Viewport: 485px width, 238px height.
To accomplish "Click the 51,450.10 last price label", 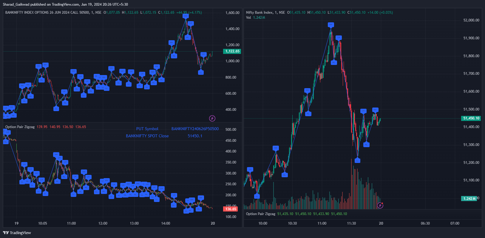I will tap(471, 118).
